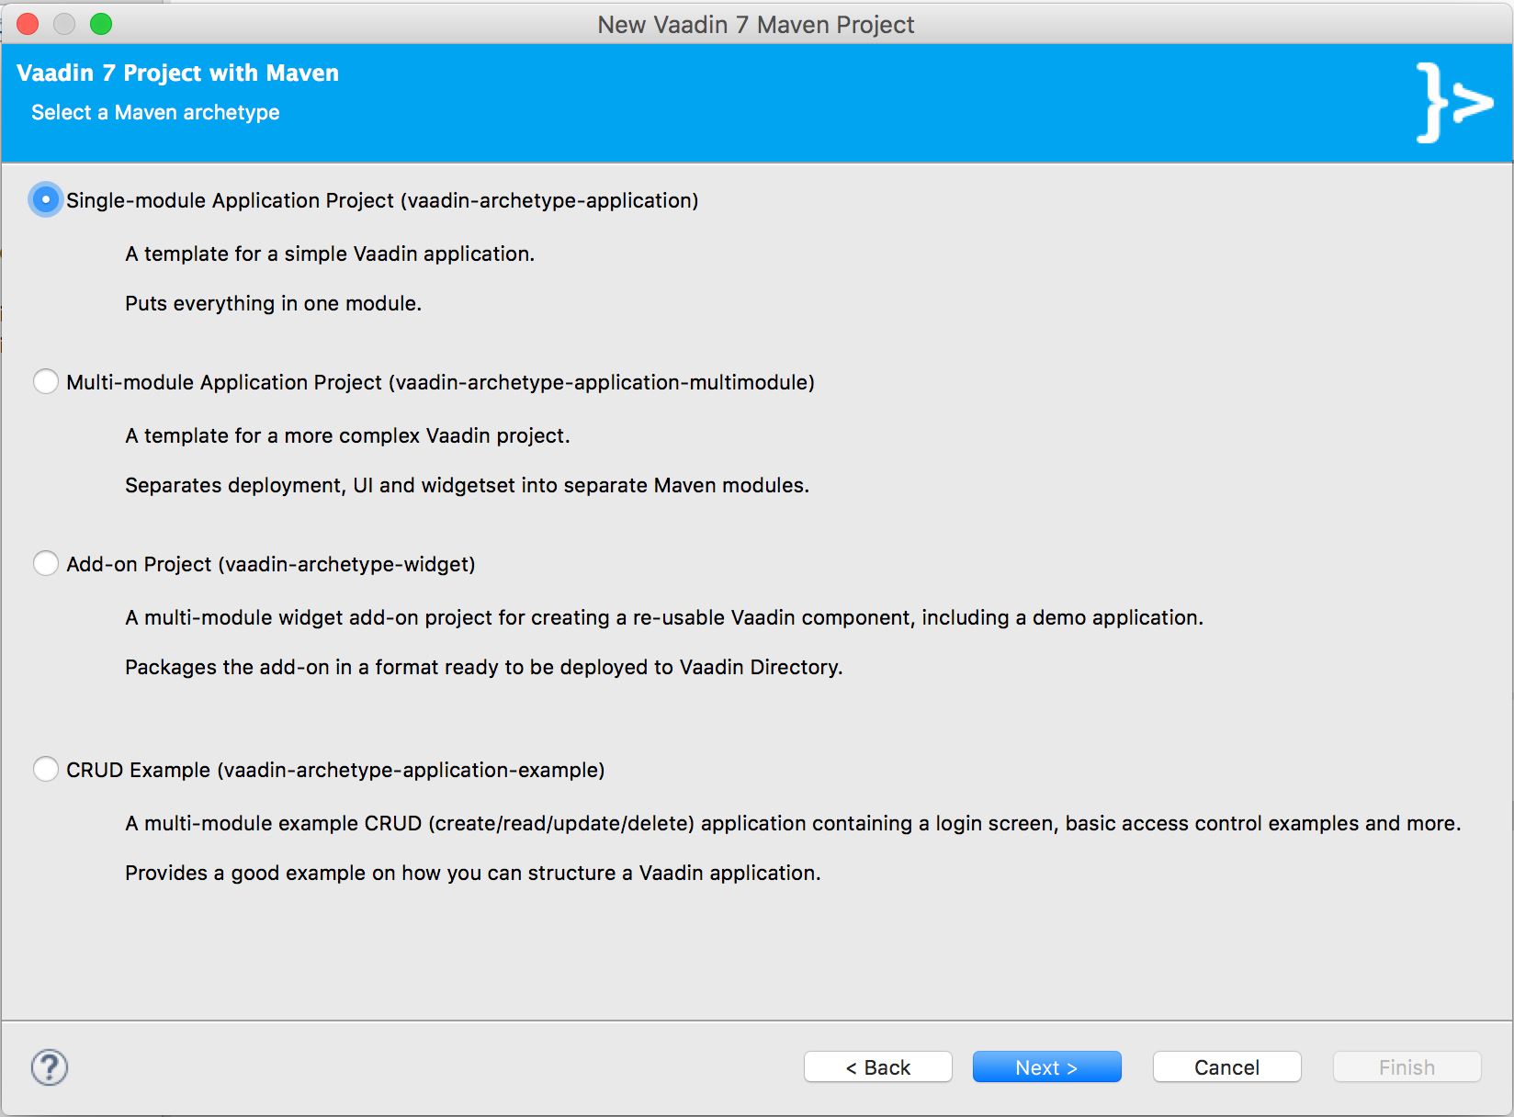Click the Vaadin logo icon in banner

1454,102
